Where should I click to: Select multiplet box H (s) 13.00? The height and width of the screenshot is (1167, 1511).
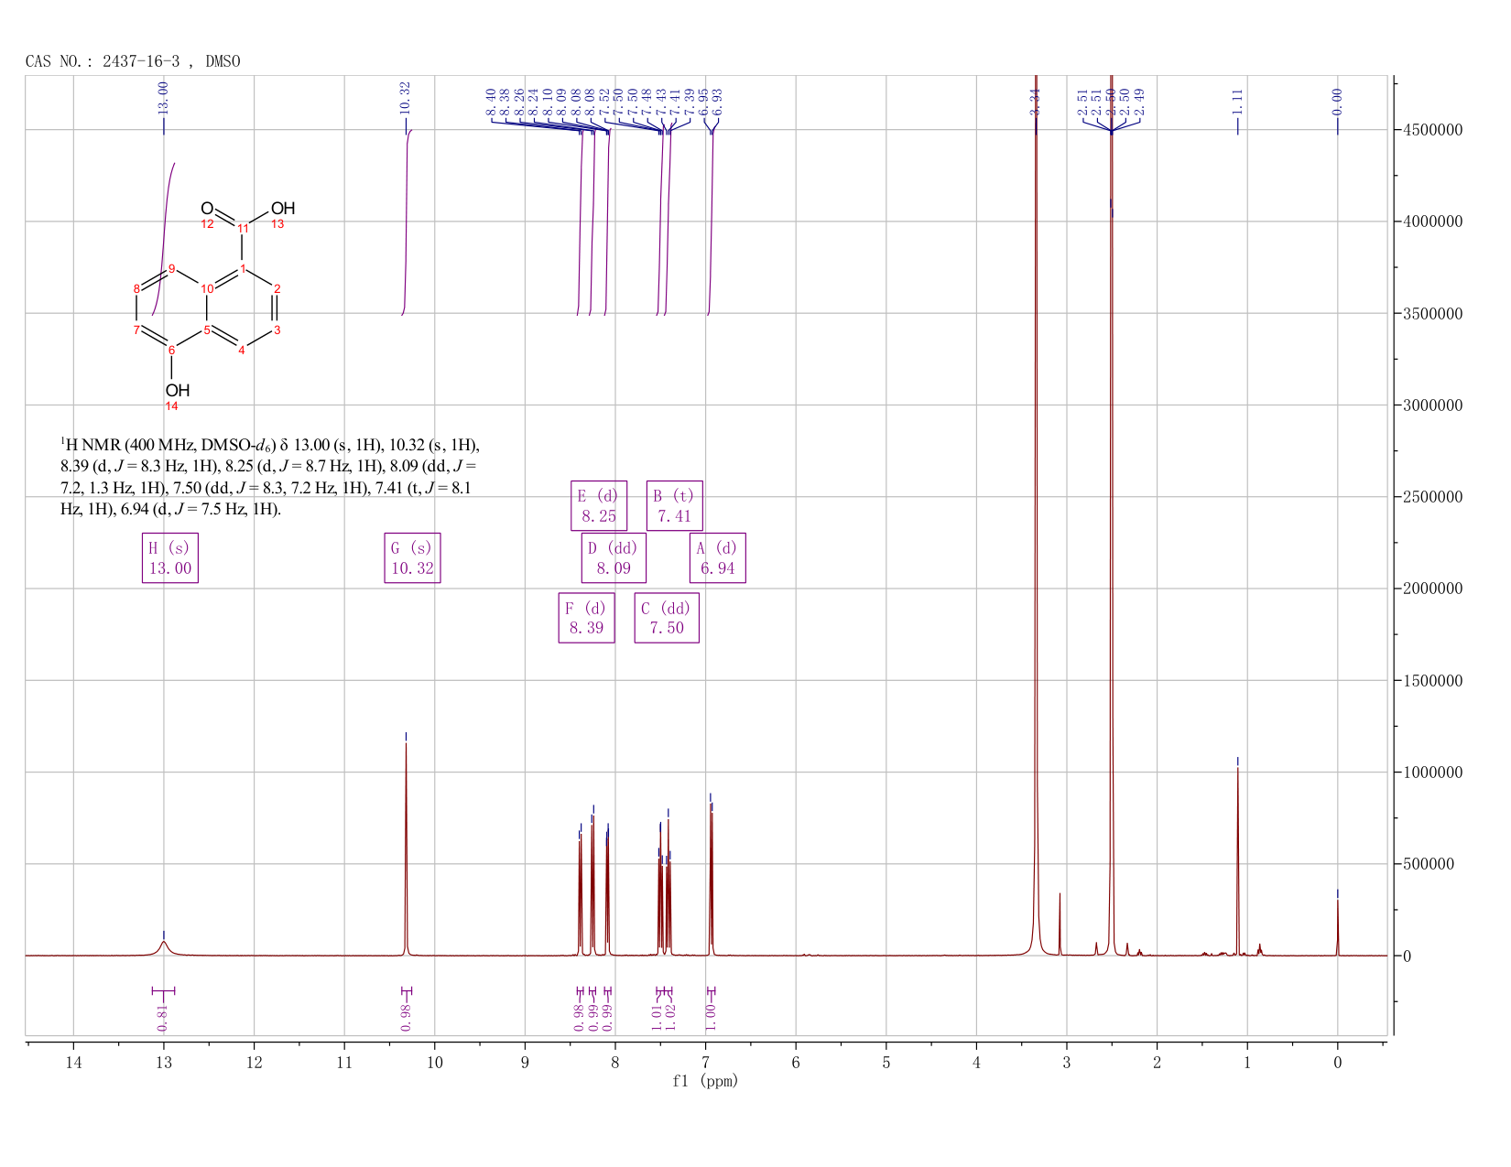coord(170,558)
